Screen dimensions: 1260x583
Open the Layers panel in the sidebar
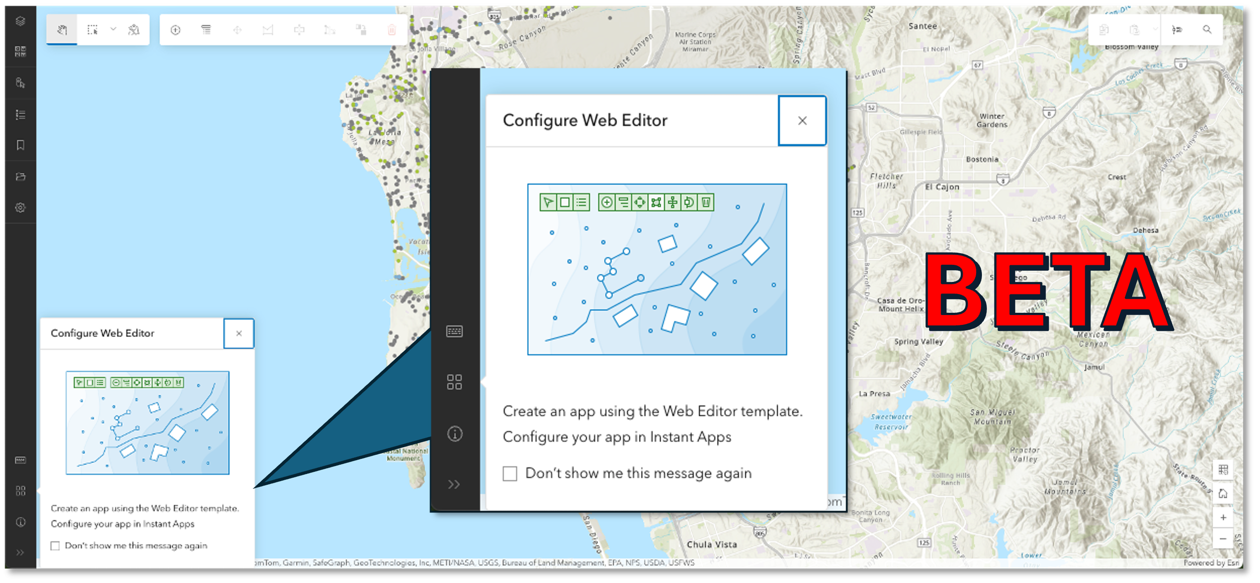click(x=20, y=21)
